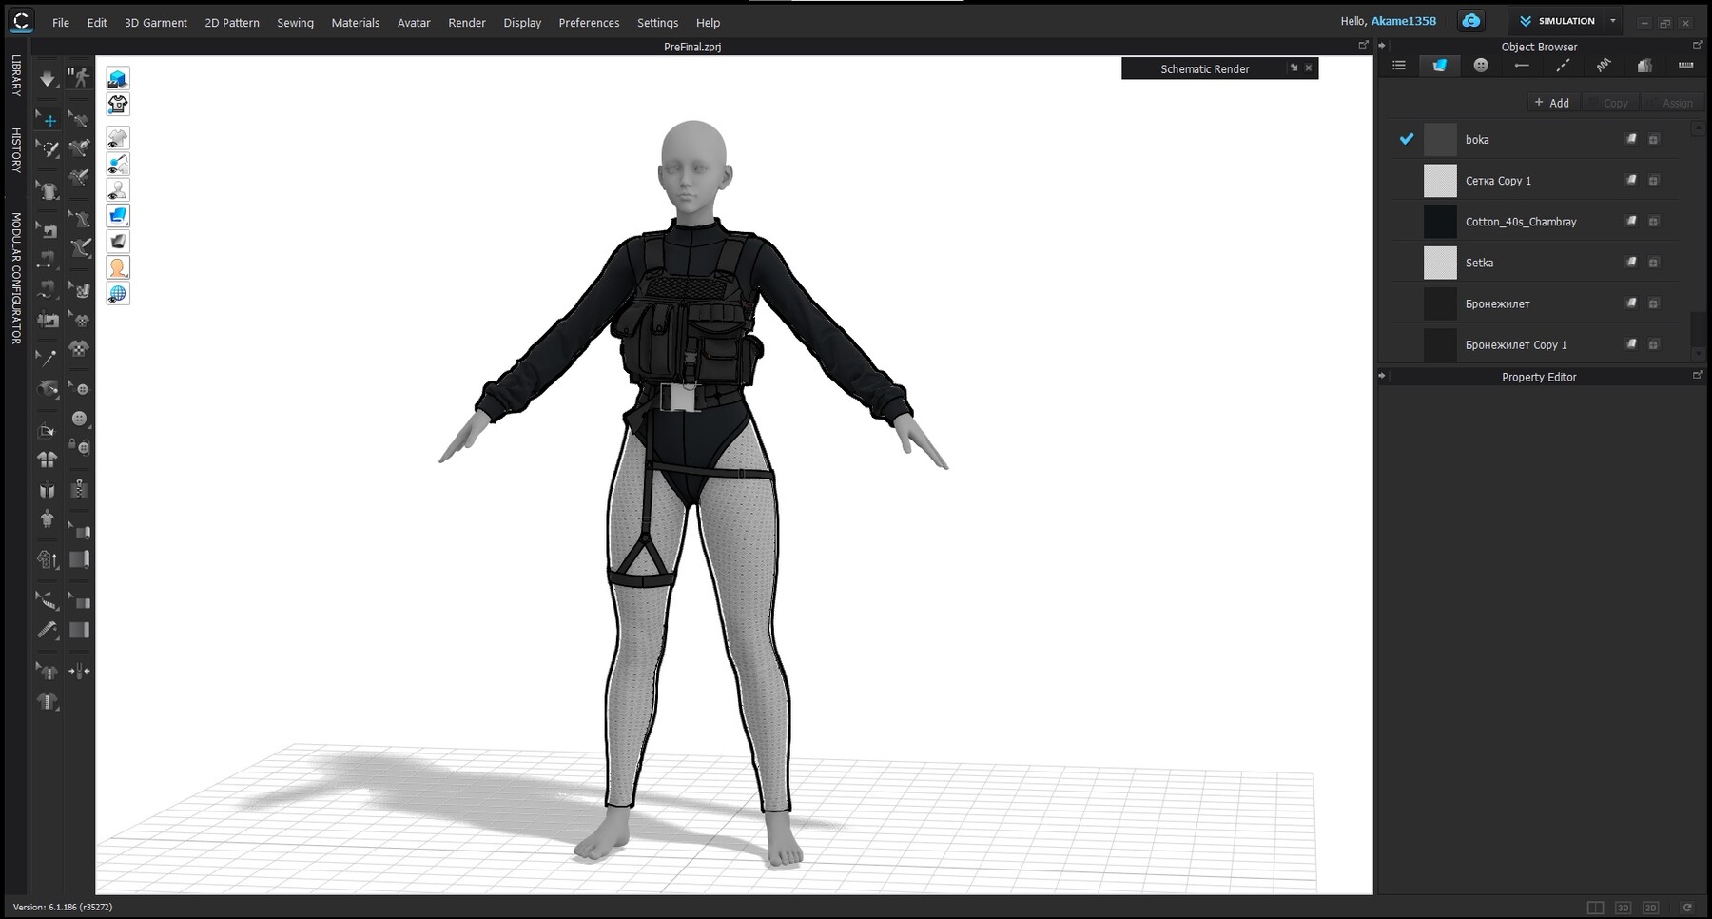Open the Render menu
Screen dimensions: 1712x919
pos(467,23)
